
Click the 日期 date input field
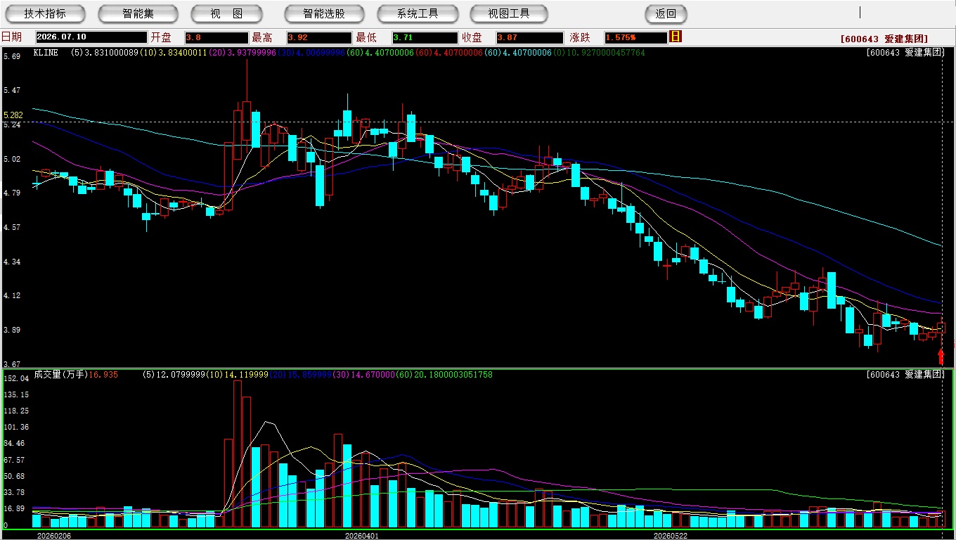(91, 37)
